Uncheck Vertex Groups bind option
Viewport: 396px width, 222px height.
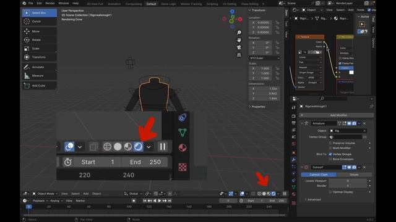[330, 154]
